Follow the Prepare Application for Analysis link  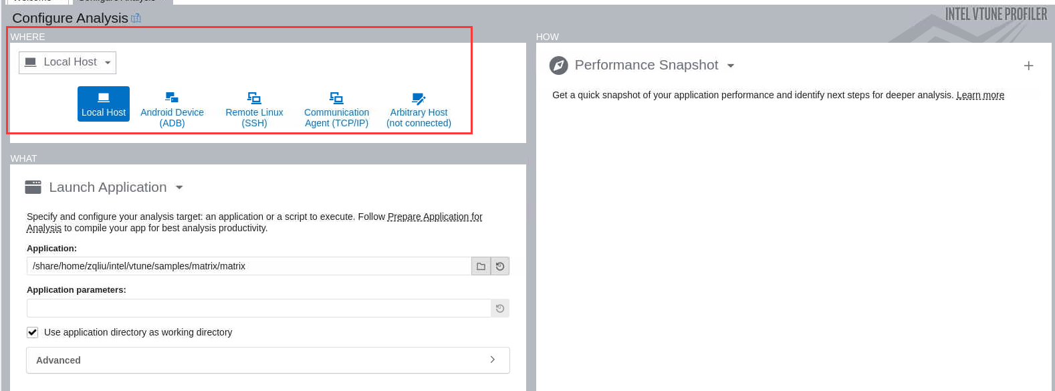click(x=435, y=217)
